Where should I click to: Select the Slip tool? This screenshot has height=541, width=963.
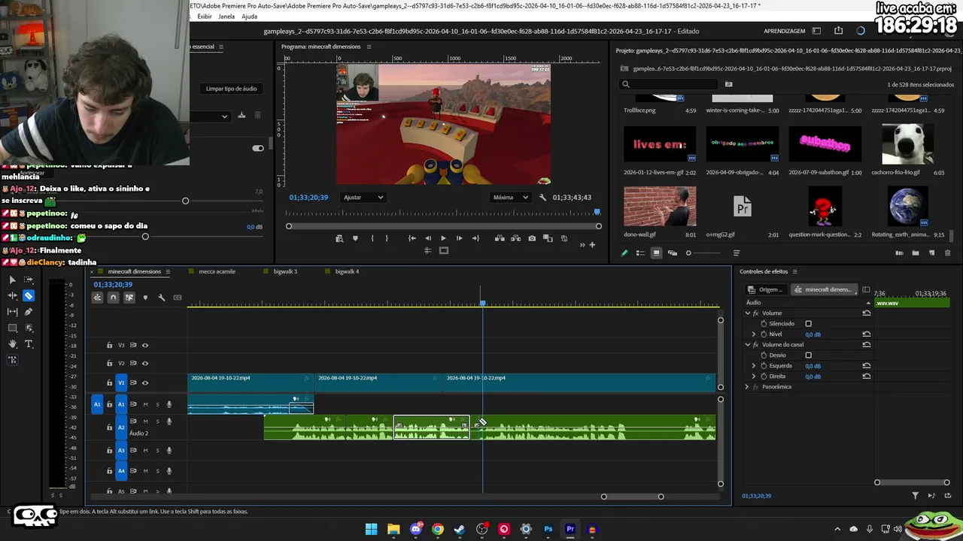coord(12,312)
